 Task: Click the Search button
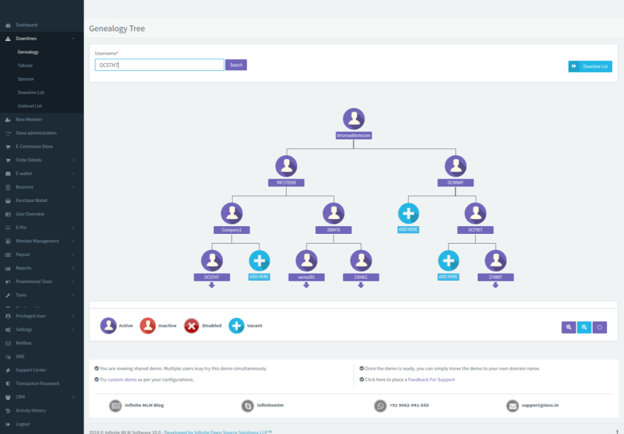[x=236, y=65]
